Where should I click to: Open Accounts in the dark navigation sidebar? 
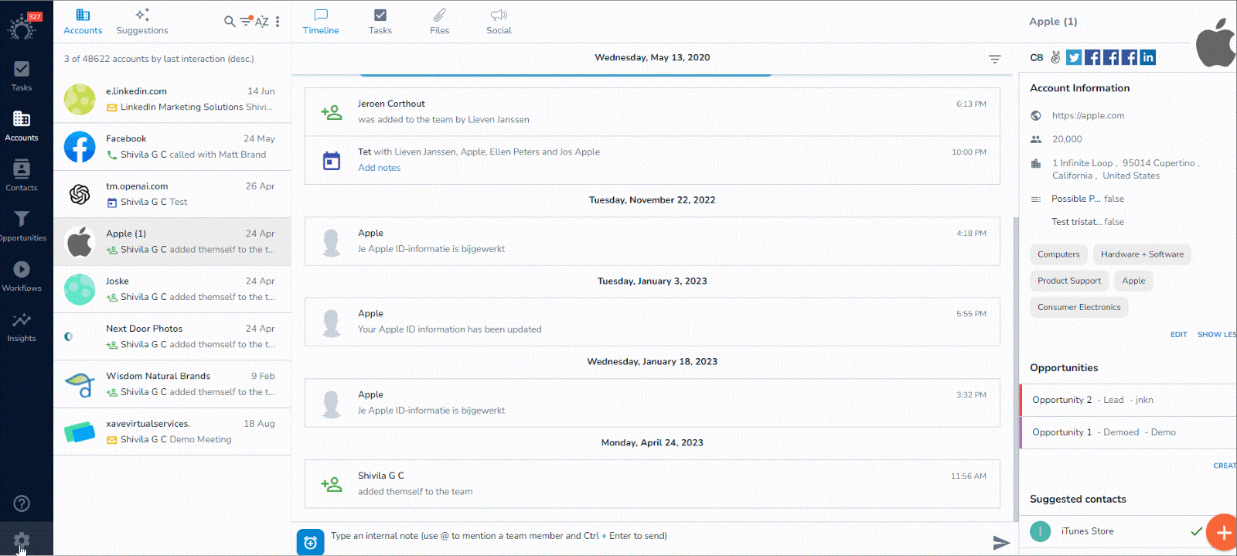[x=22, y=126]
